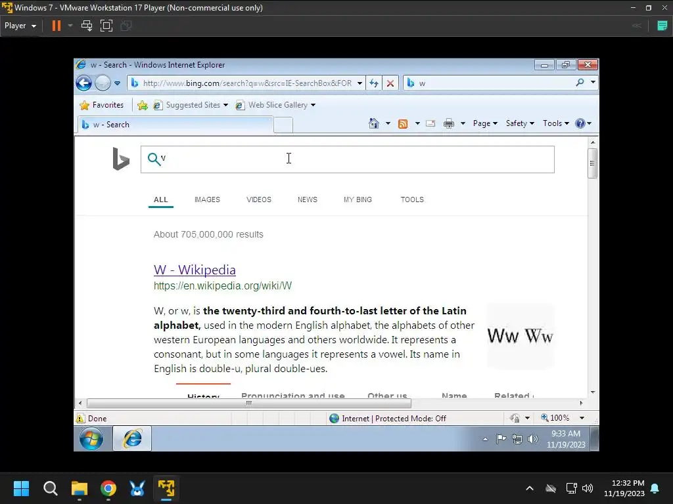Expand the Print options arrow

[x=463, y=124]
